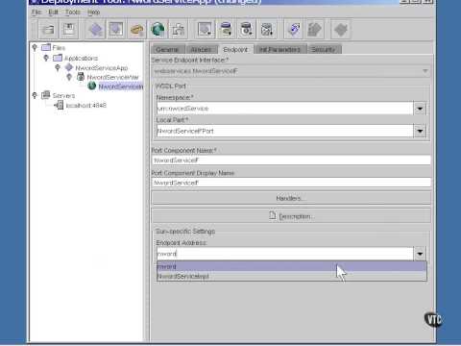The width and height of the screenshot is (461, 346).
Task: Click the Endpoint Address dropdown arrow
Action: click(x=420, y=254)
